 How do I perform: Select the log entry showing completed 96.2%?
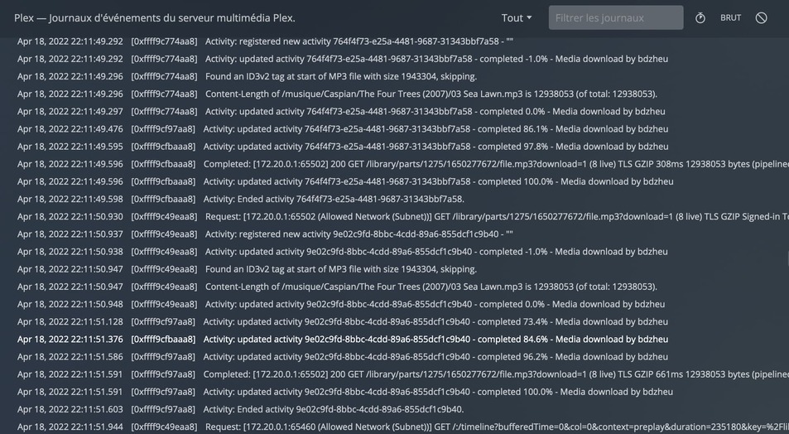click(x=435, y=357)
